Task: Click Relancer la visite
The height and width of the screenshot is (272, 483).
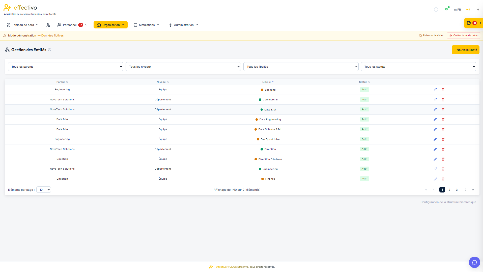Action: tap(431, 35)
